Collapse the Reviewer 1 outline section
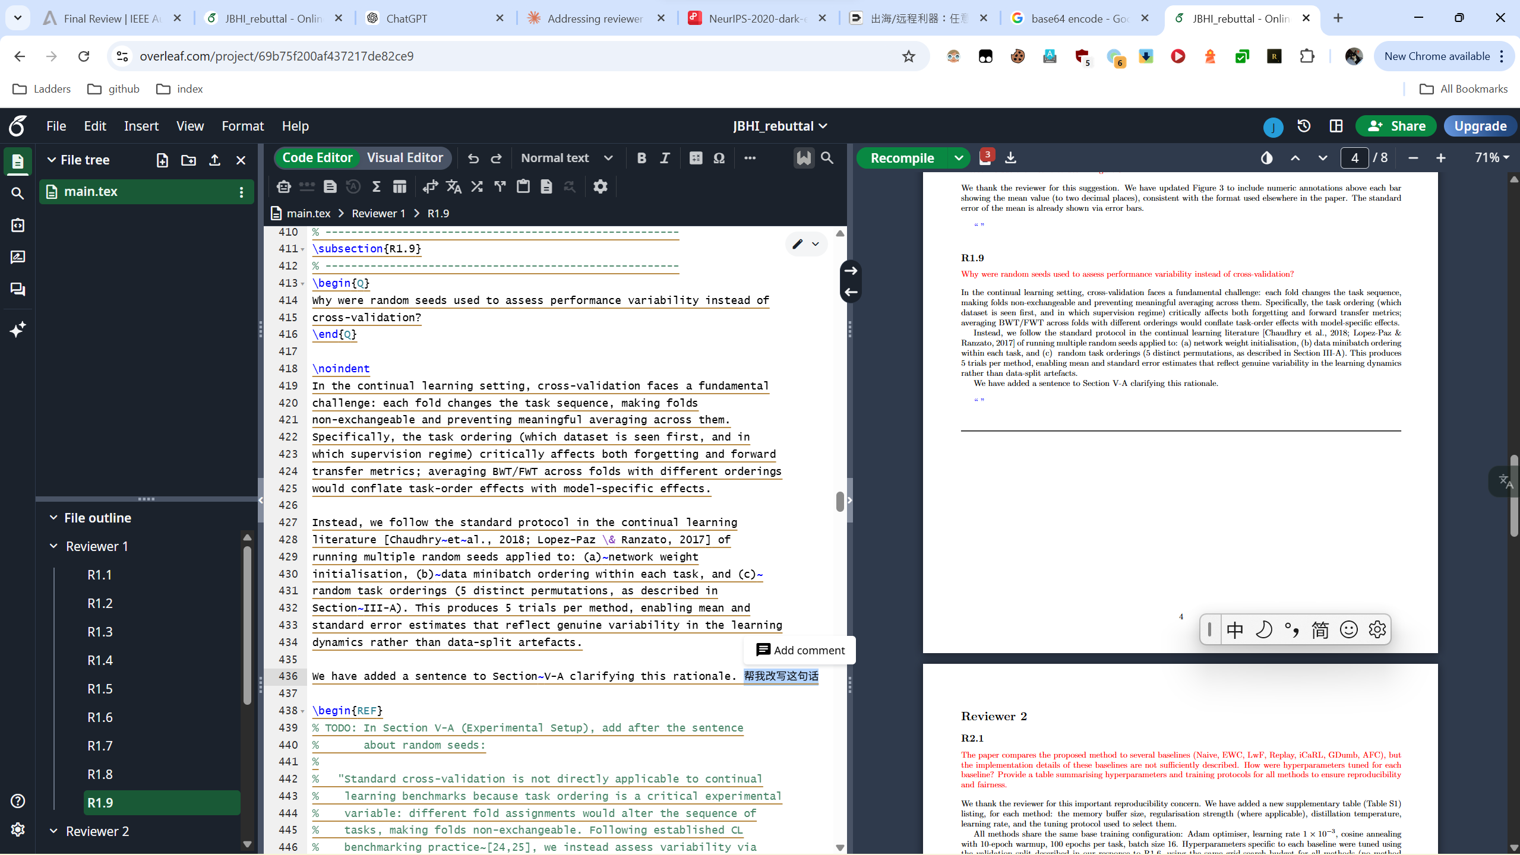 [53, 546]
